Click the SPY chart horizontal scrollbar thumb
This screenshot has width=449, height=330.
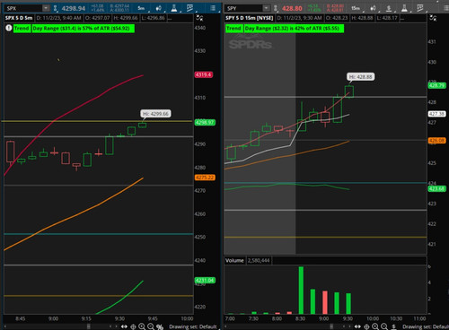coord(331,326)
